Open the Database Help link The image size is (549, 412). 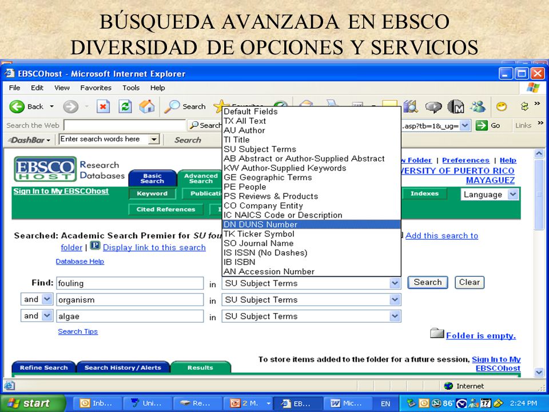tap(80, 262)
